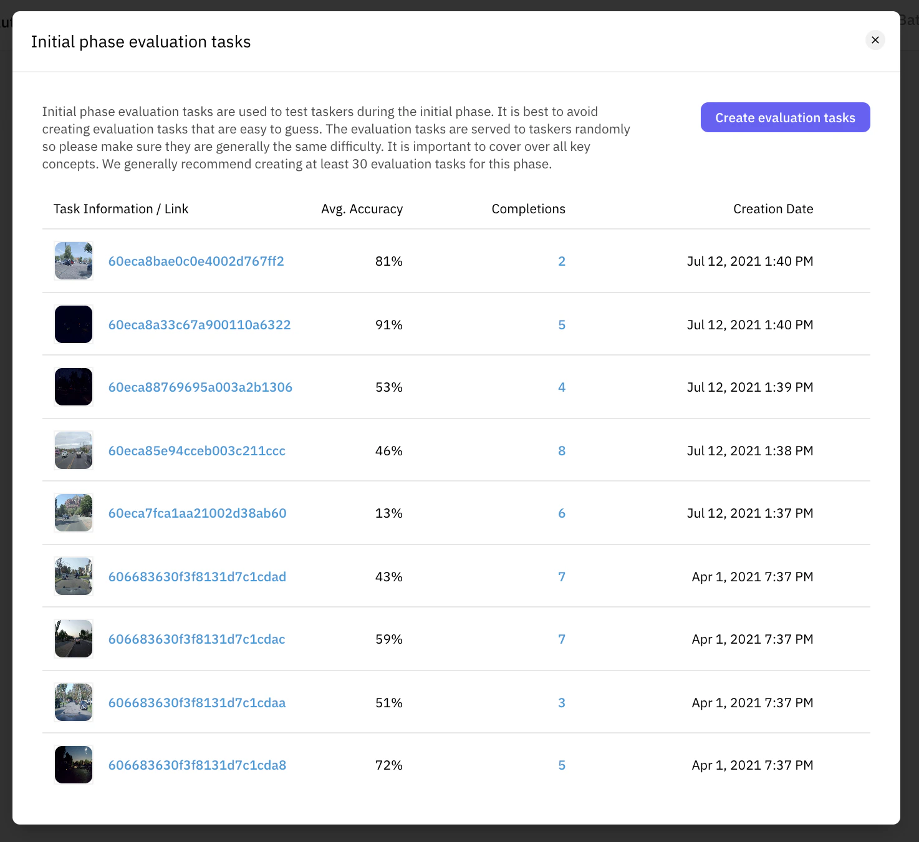This screenshot has width=919, height=842.
Task: Open completions count 5 for 72% task
Action: click(562, 765)
